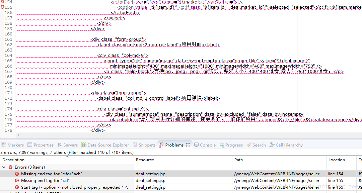Viewport: 362px width, 193px height.
Task: Click the label text 项目详情 on line 172
Action: [192, 98]
